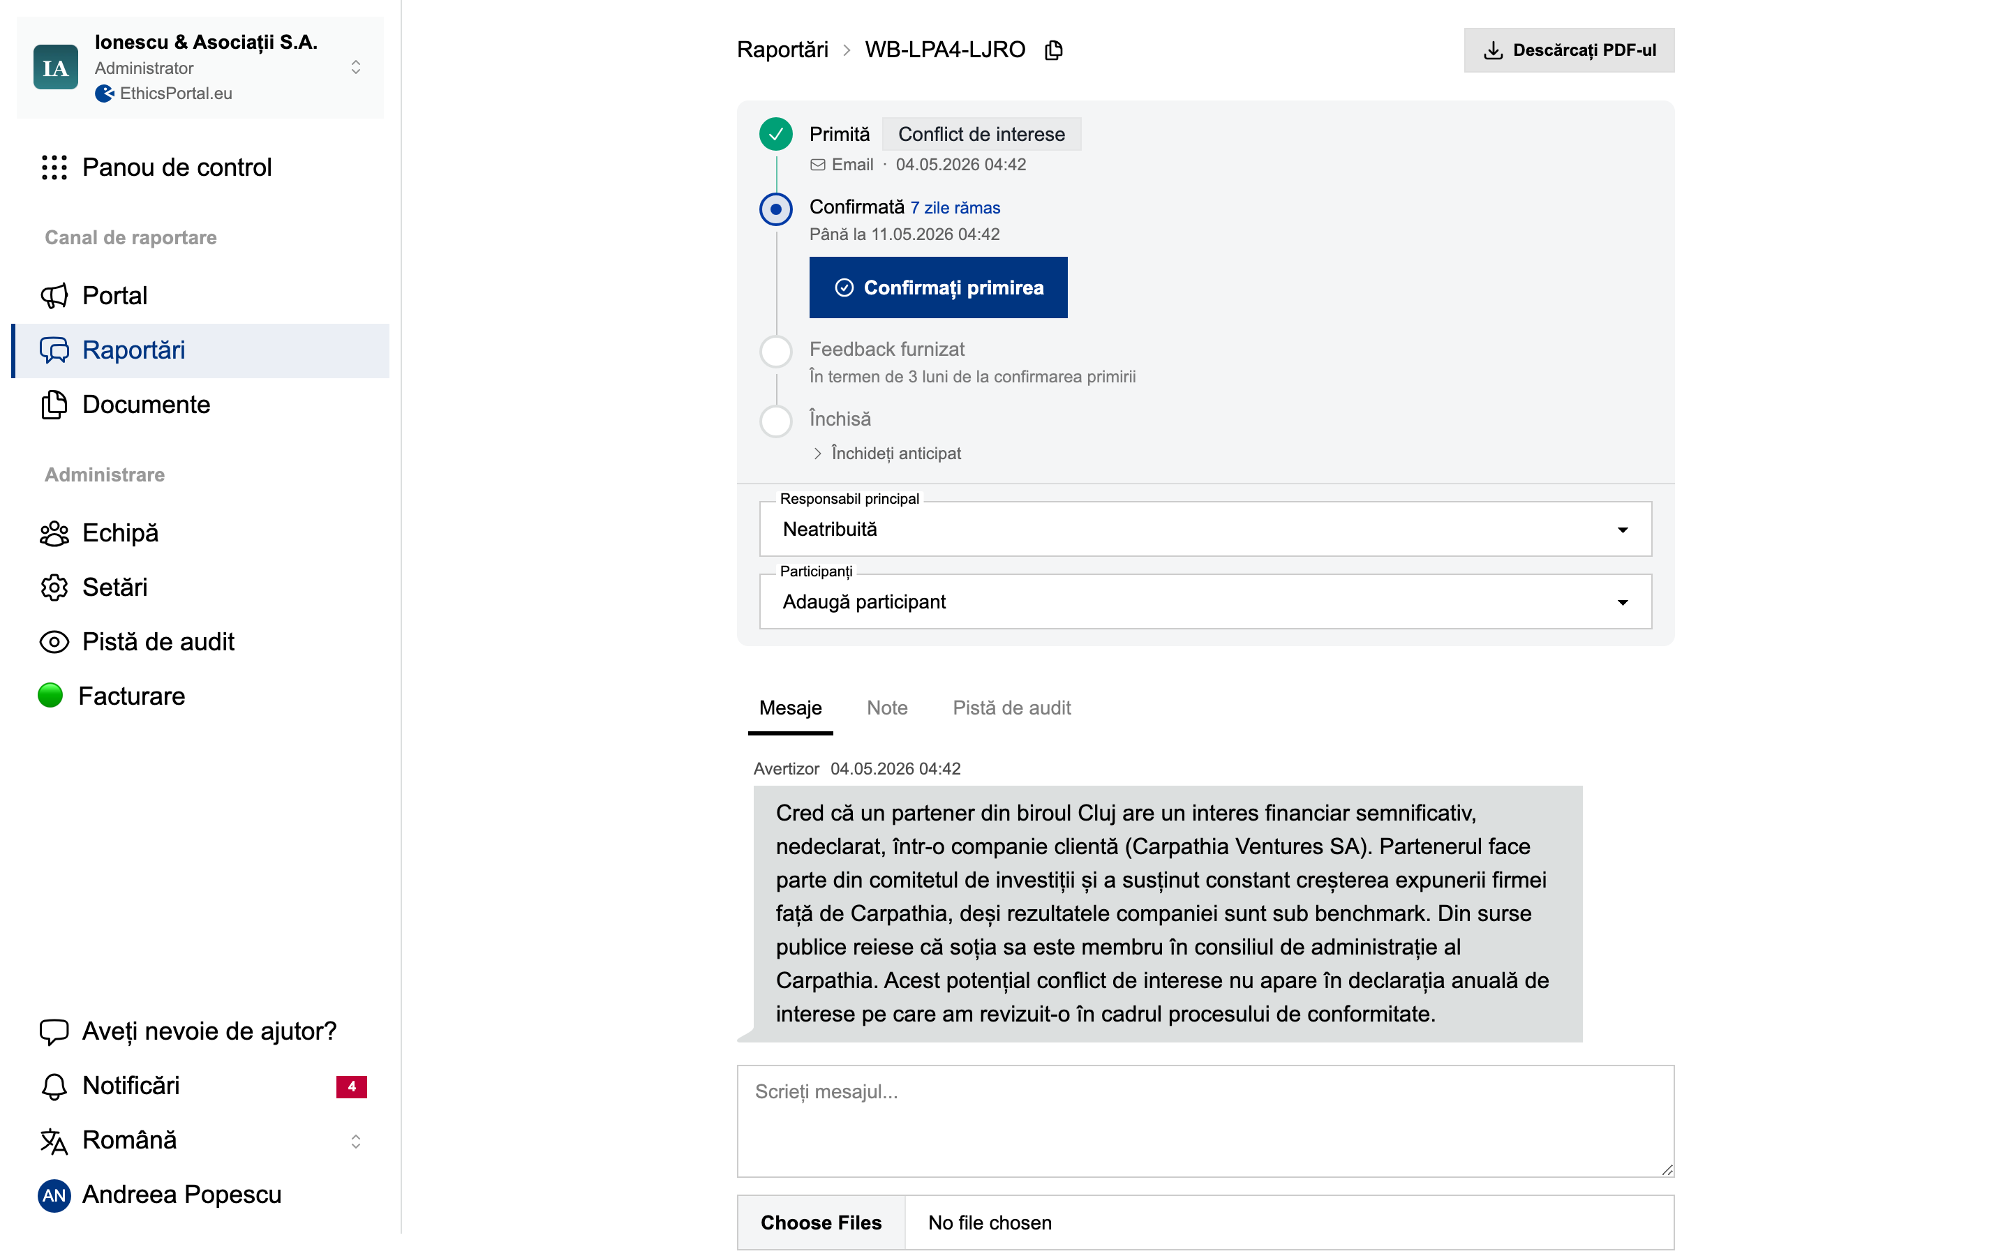The width and height of the screenshot is (2010, 1256).
Task: Click the Adaugă participant dropdown arrow
Action: coord(1622,602)
